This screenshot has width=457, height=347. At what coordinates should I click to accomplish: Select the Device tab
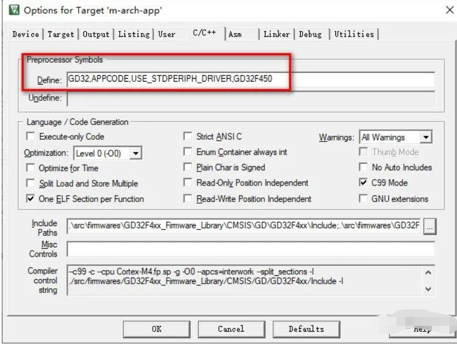click(x=26, y=34)
